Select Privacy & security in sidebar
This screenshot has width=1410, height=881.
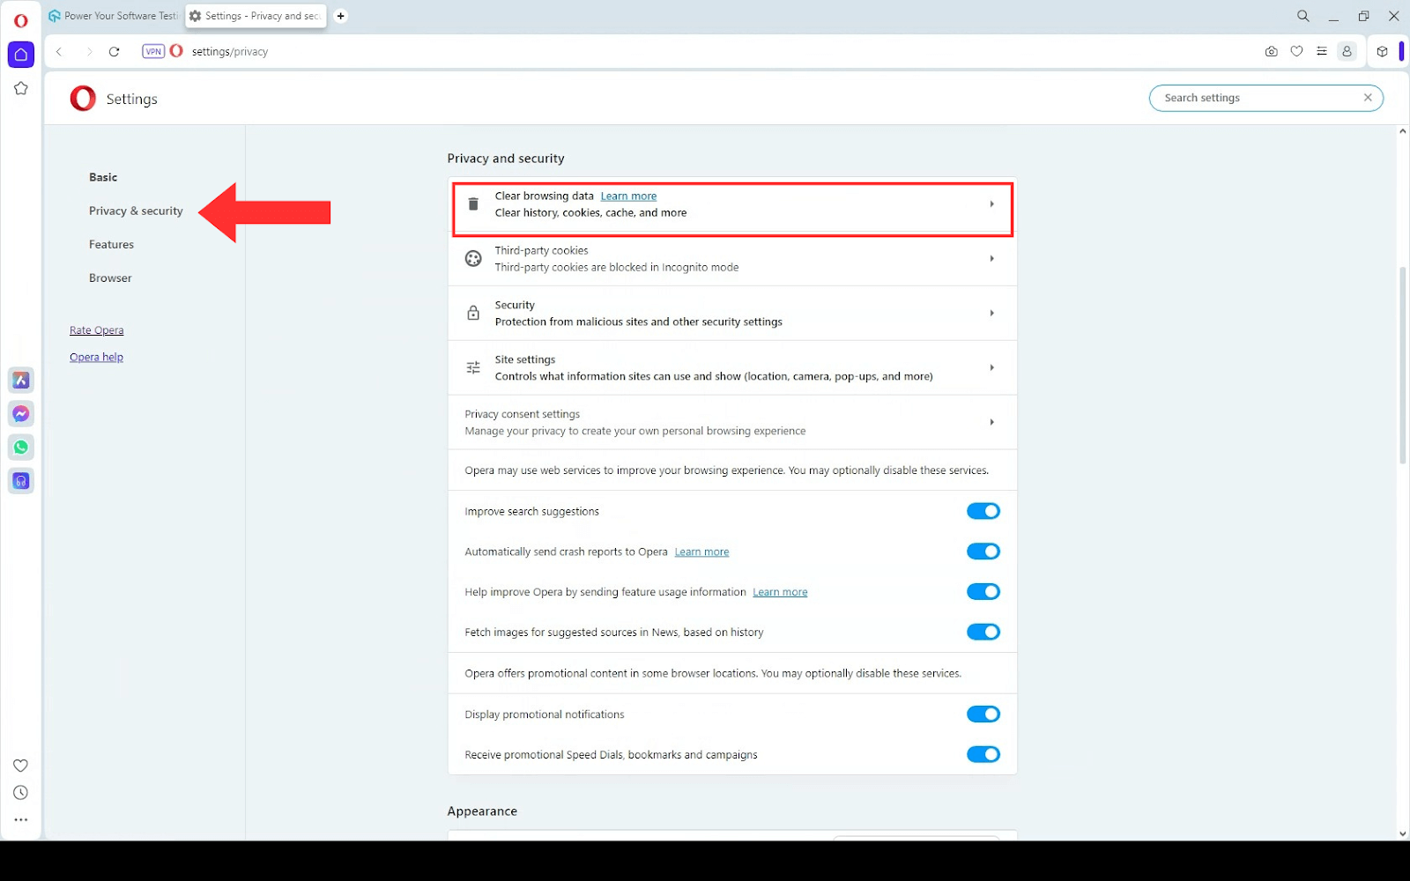click(136, 211)
